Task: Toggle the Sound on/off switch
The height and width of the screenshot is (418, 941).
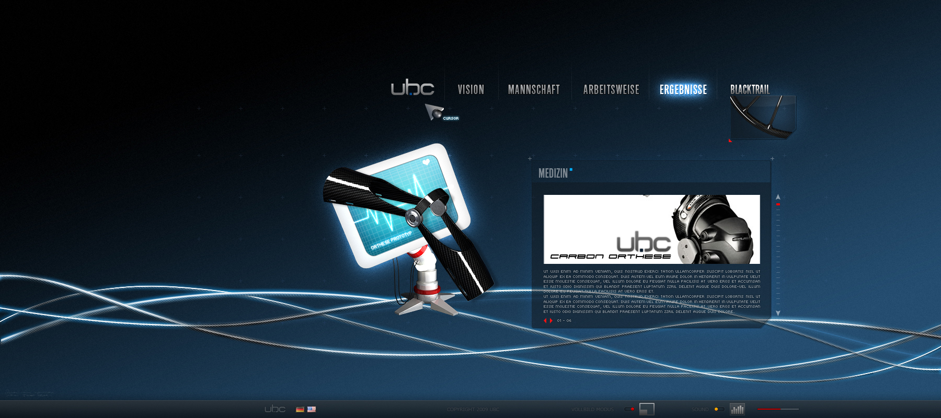Action: tap(719, 409)
